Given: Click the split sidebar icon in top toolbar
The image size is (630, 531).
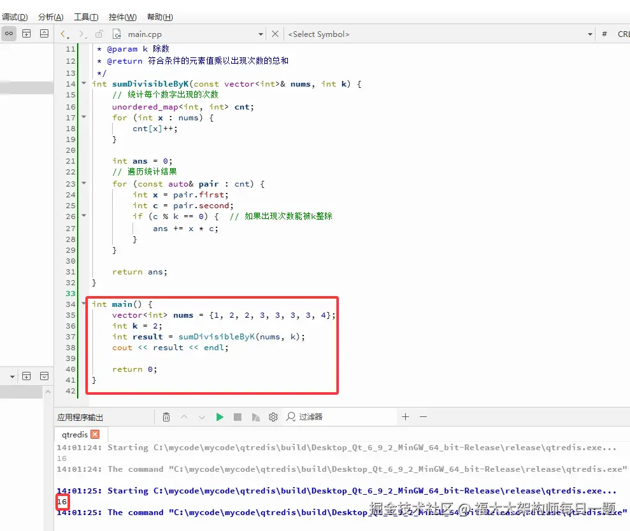Looking at the screenshot, I should click(27, 34).
